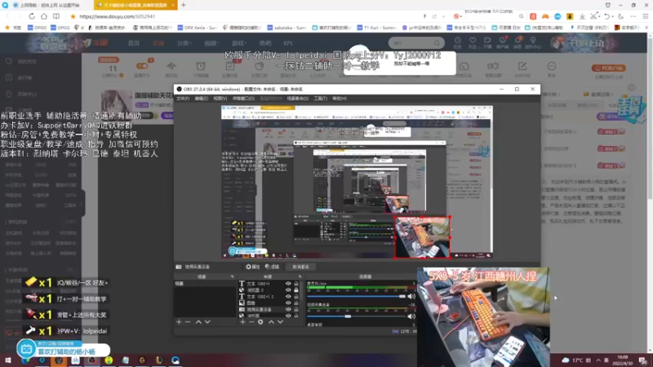Screen dimensions: 653x367
Task: Click 取消激活 deactivate button in OBS
Action: (x=300, y=267)
